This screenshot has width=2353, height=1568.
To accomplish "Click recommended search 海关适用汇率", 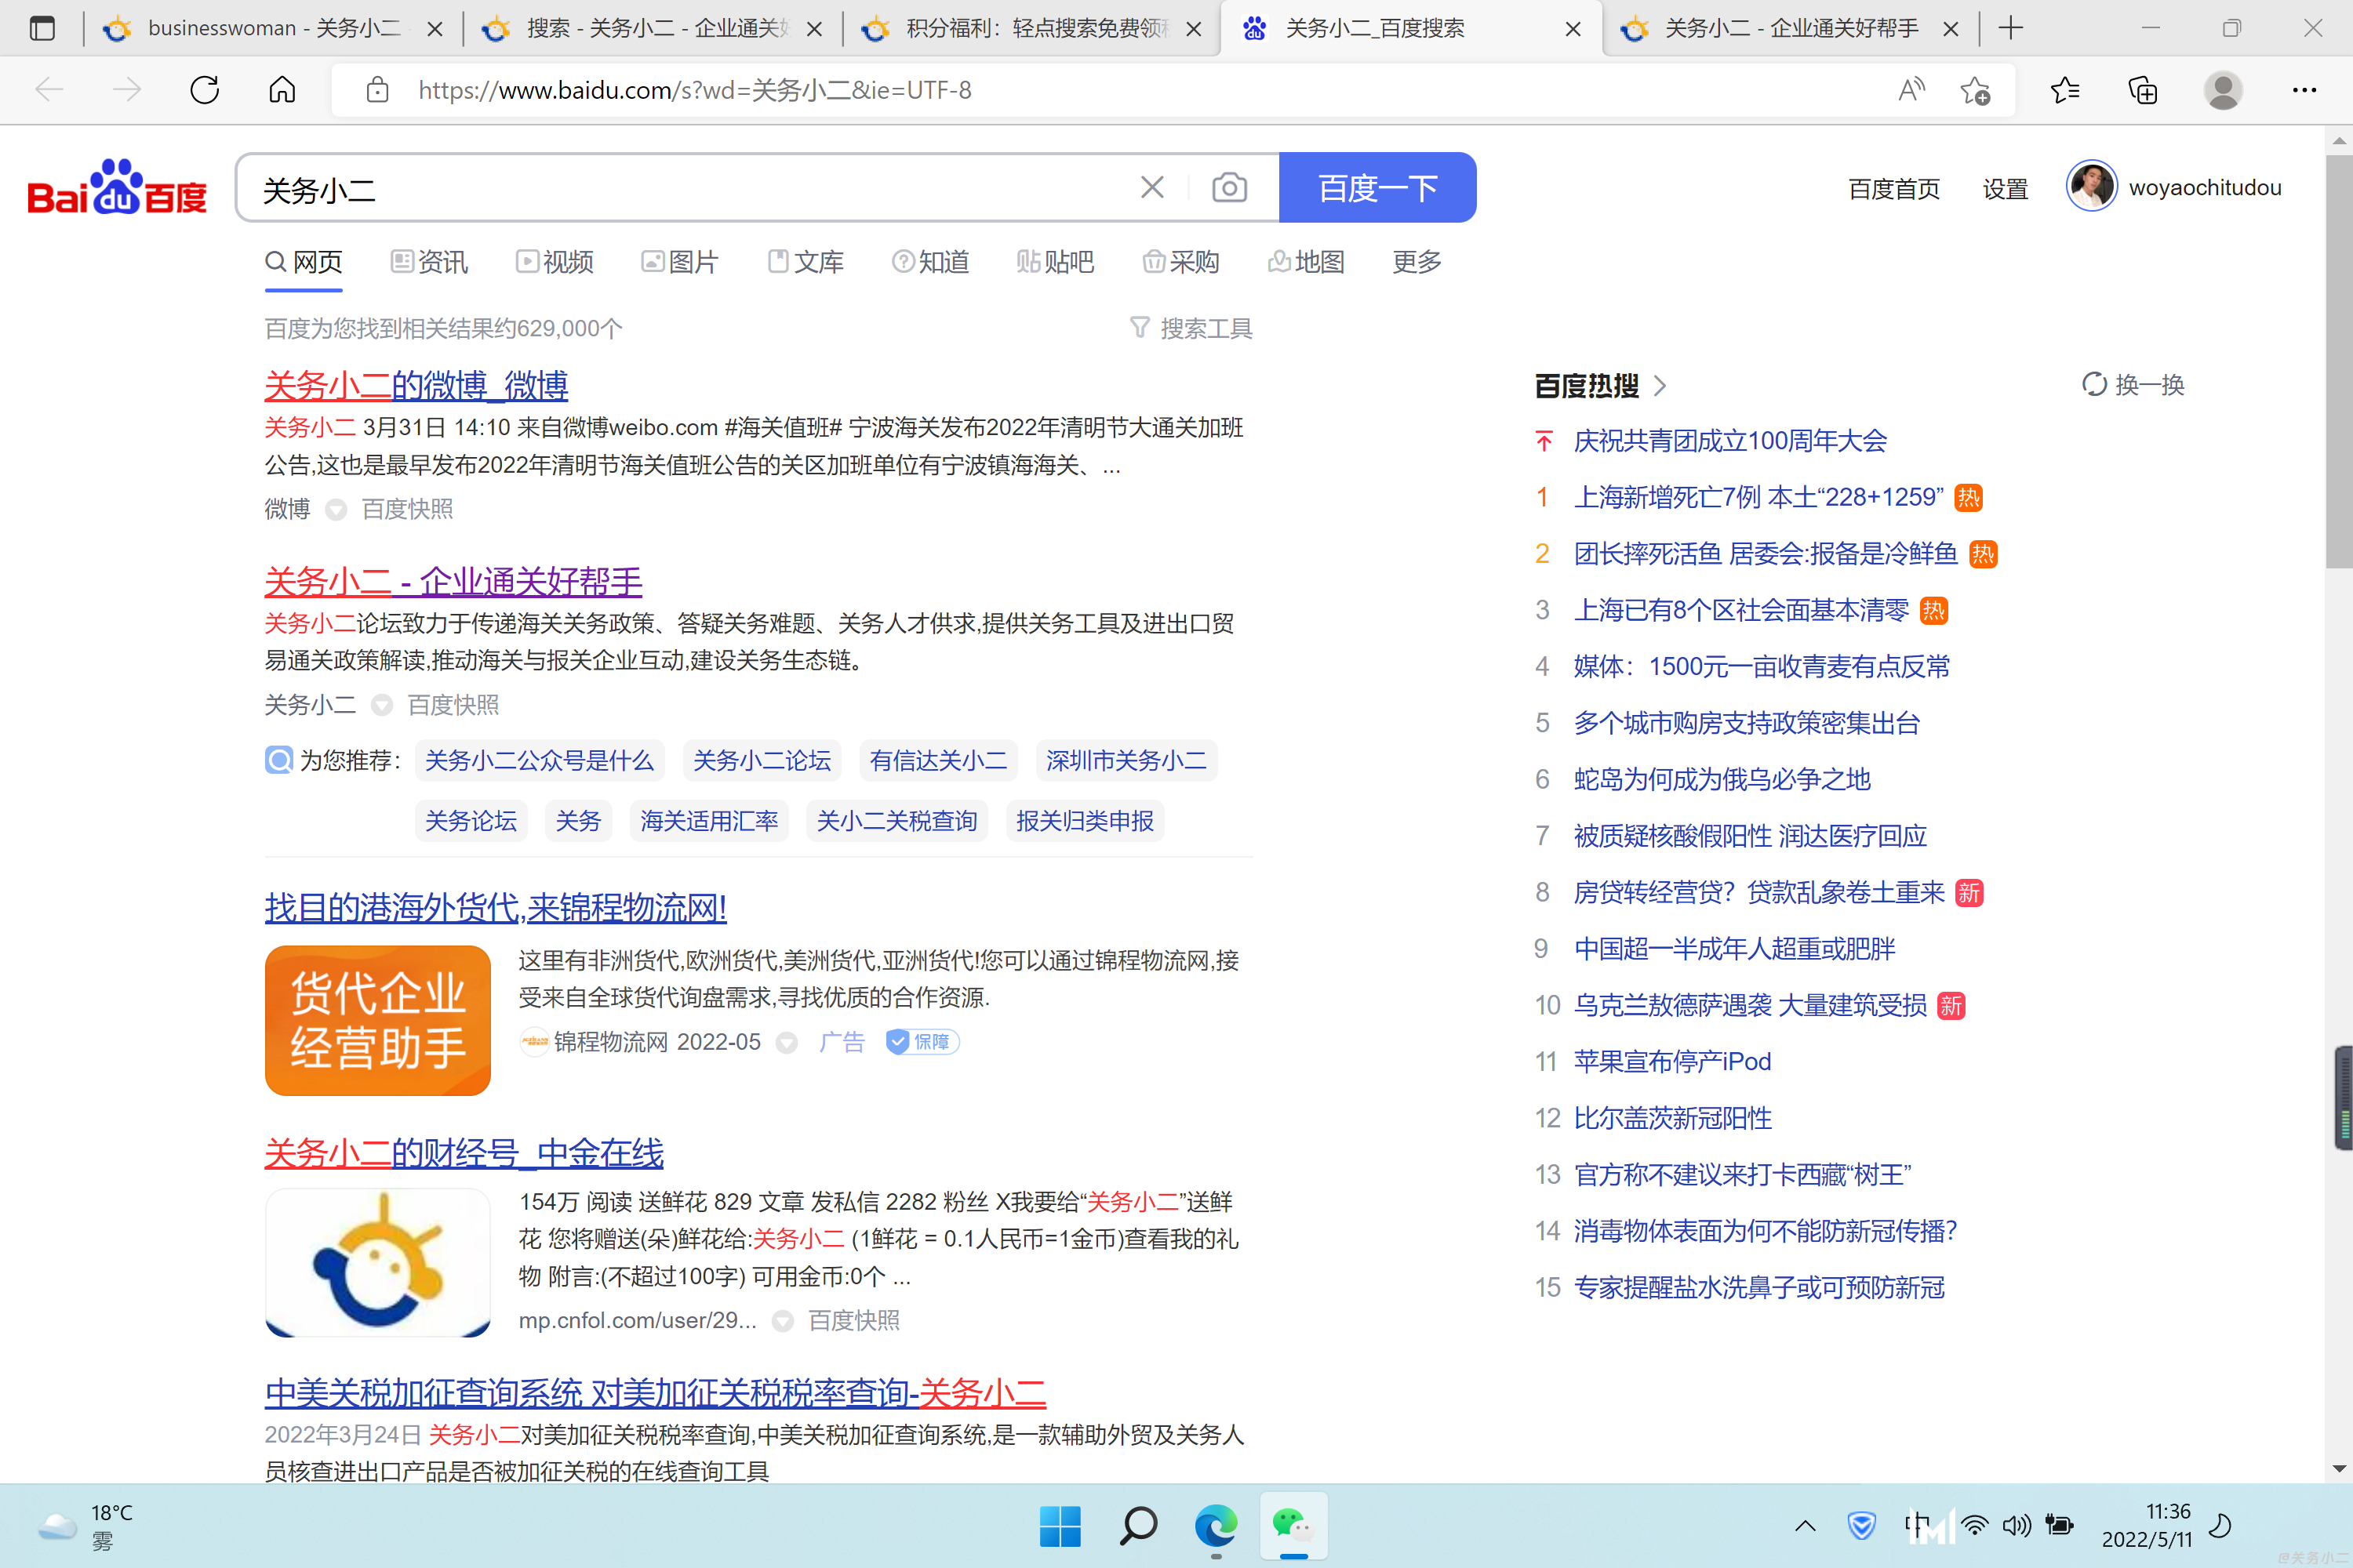I will (709, 821).
